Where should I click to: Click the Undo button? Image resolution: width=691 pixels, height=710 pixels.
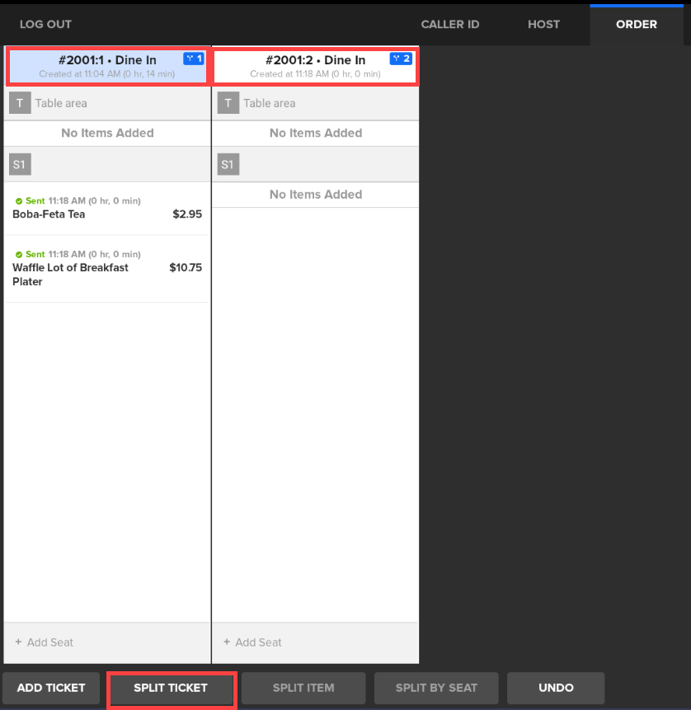click(x=555, y=688)
